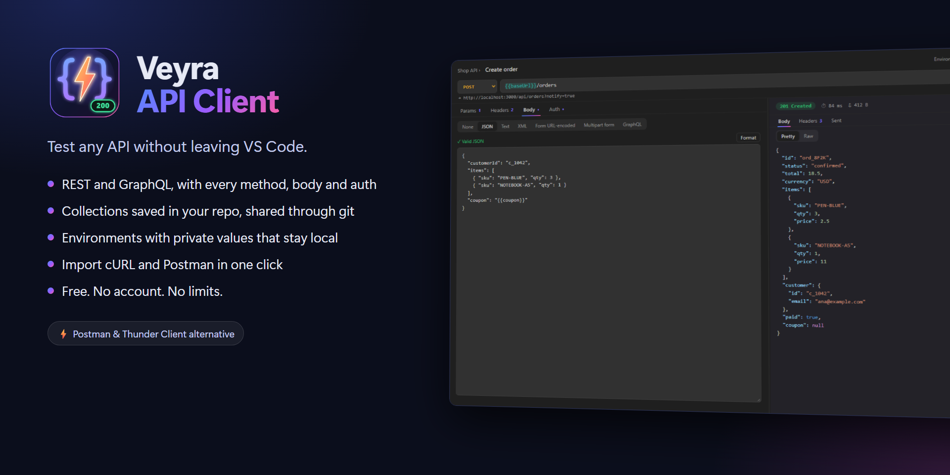Select the None body type
The image size is (950, 475).
[468, 127]
